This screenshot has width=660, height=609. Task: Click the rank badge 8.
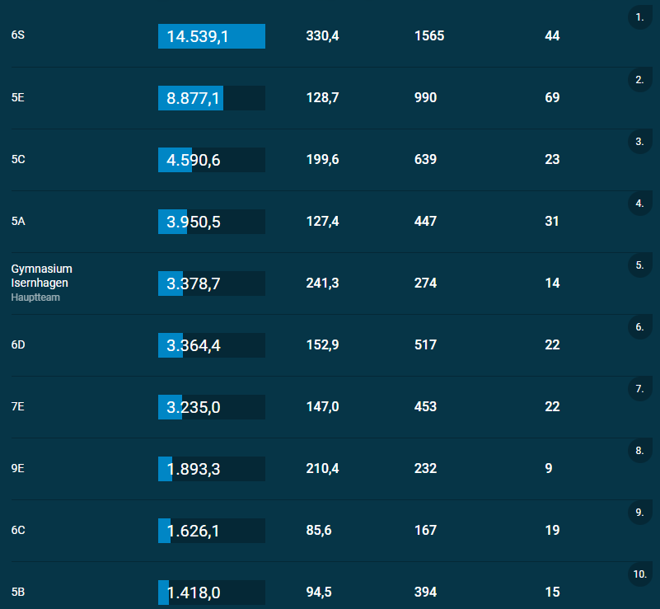coord(640,451)
